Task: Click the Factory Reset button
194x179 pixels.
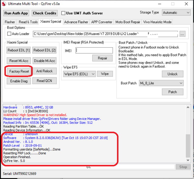Action: tap(19, 71)
